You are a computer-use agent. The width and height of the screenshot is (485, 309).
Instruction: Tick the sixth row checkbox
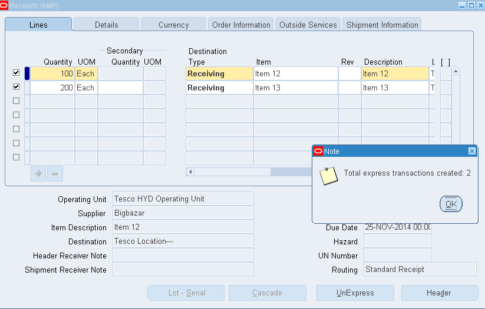click(x=17, y=143)
